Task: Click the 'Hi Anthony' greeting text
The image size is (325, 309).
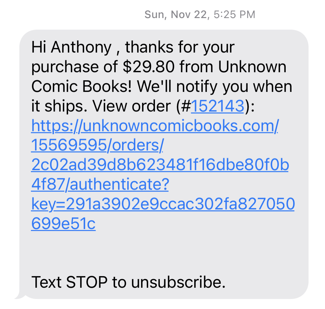Action: [x=72, y=47]
